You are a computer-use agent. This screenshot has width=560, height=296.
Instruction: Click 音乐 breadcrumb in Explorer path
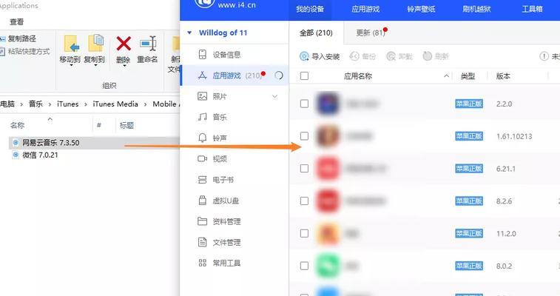coord(36,104)
